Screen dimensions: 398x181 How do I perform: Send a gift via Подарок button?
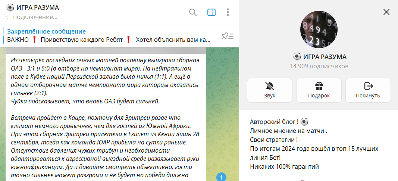tap(319, 90)
